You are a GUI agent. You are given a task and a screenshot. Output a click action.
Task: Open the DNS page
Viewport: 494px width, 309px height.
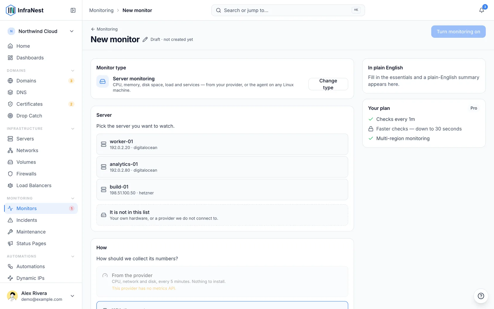pos(41,92)
